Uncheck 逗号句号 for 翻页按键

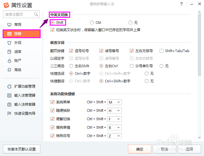click(x=71, y=51)
